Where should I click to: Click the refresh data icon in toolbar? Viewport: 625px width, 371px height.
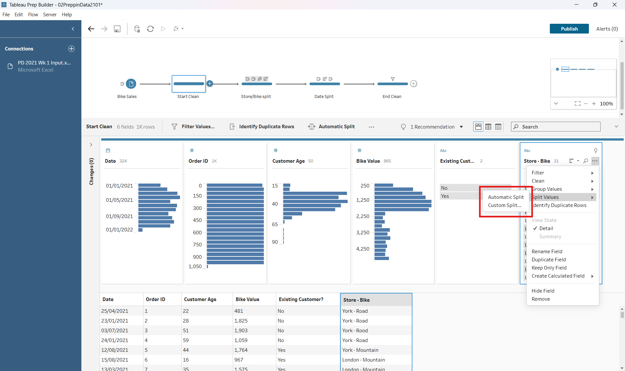[150, 29]
